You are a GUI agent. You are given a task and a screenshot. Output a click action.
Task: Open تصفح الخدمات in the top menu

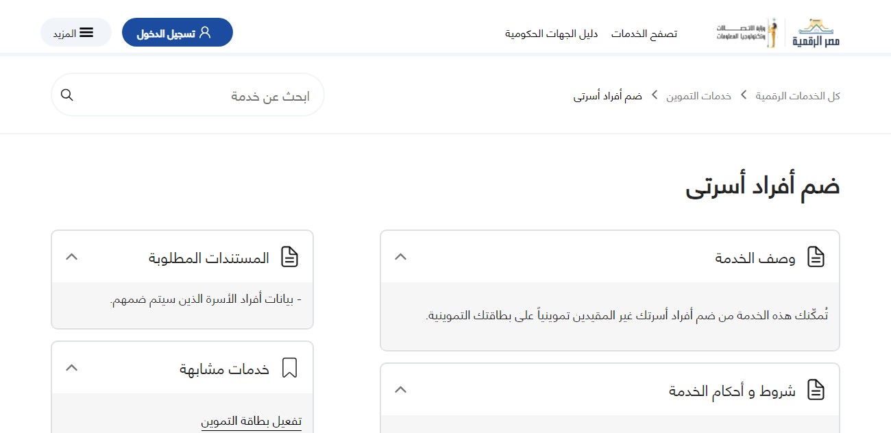(x=644, y=34)
